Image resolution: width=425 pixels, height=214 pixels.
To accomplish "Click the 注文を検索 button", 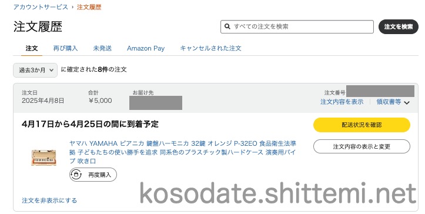I will [399, 26].
